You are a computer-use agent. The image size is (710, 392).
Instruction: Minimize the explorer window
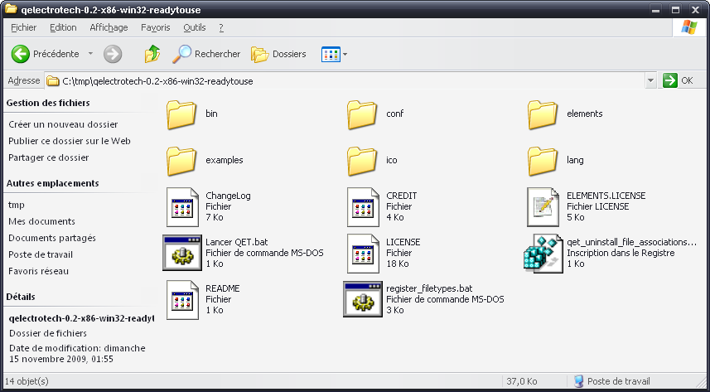657,9
